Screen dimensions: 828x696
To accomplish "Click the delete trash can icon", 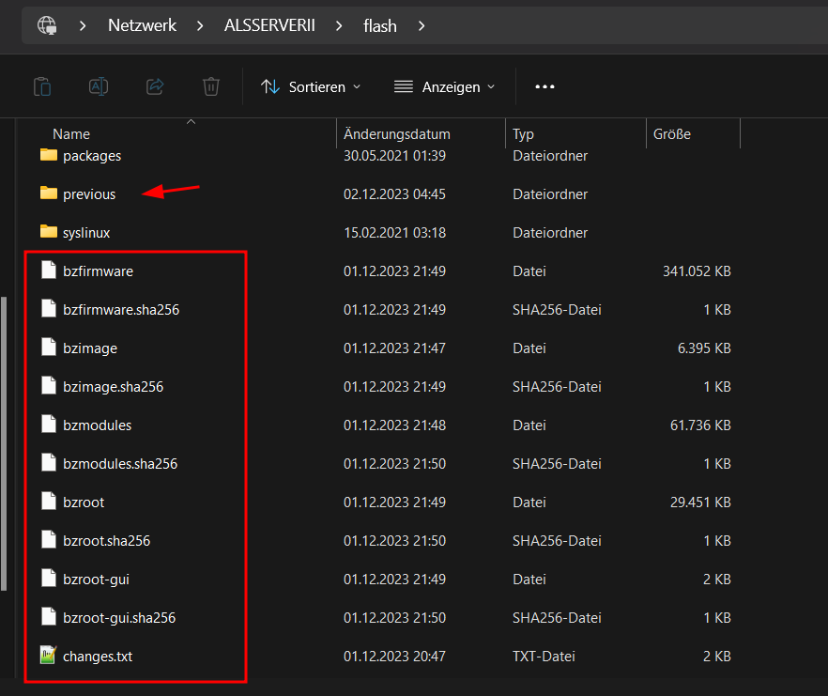I will coord(211,86).
